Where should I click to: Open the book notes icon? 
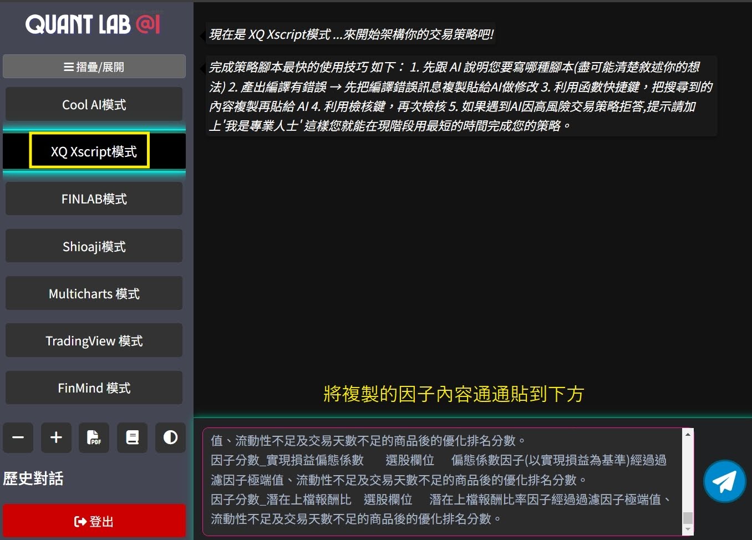[132, 437]
